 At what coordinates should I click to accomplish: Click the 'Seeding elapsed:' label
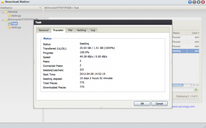53,79
